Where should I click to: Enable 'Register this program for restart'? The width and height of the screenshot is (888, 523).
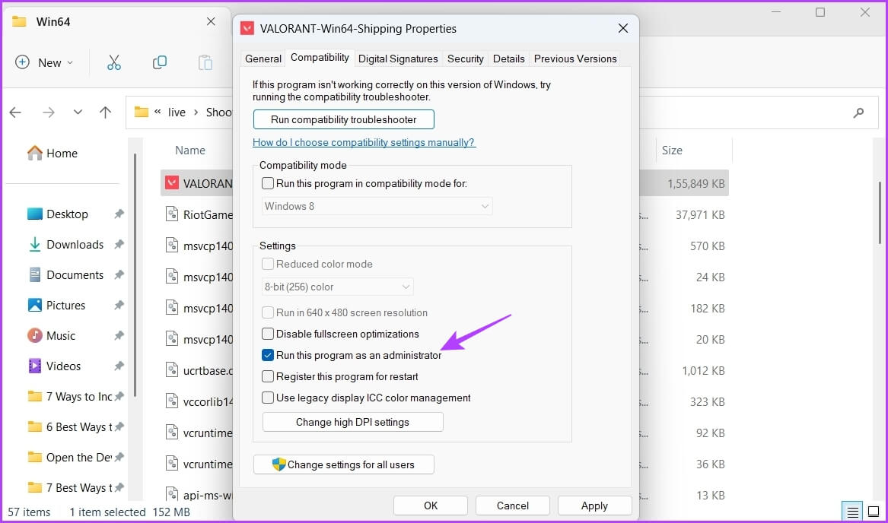click(268, 376)
